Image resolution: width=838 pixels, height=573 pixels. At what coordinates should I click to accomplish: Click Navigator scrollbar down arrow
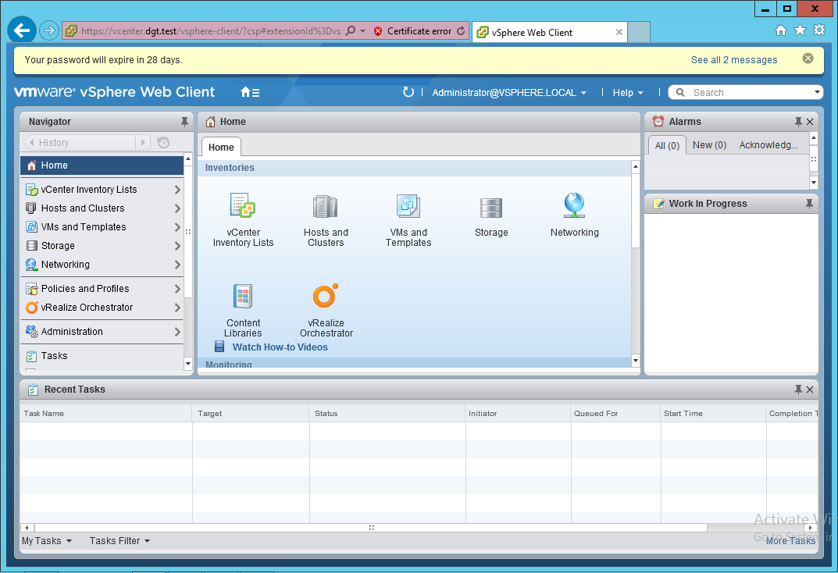(187, 365)
